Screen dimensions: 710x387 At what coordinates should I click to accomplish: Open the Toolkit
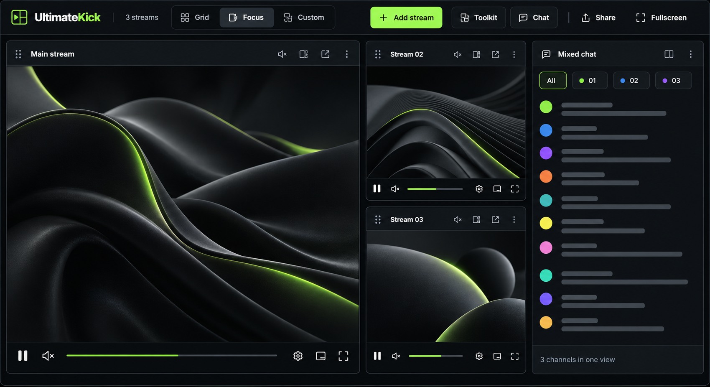(x=478, y=18)
